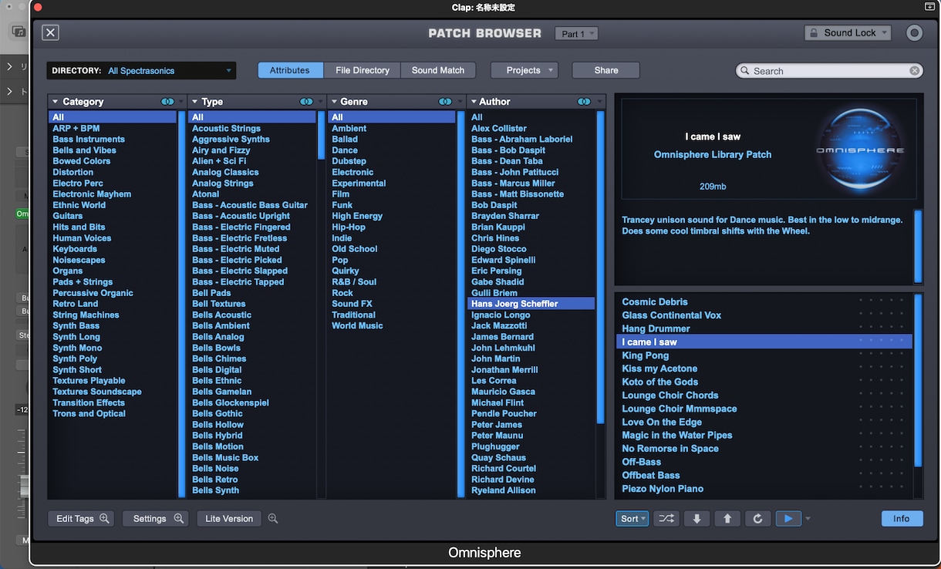This screenshot has height=569, width=941.
Task: Click the Category list scrollbar
Action: 181,305
